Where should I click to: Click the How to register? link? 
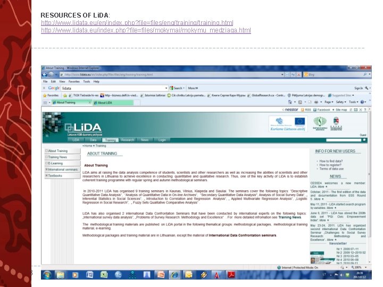tap(330, 165)
